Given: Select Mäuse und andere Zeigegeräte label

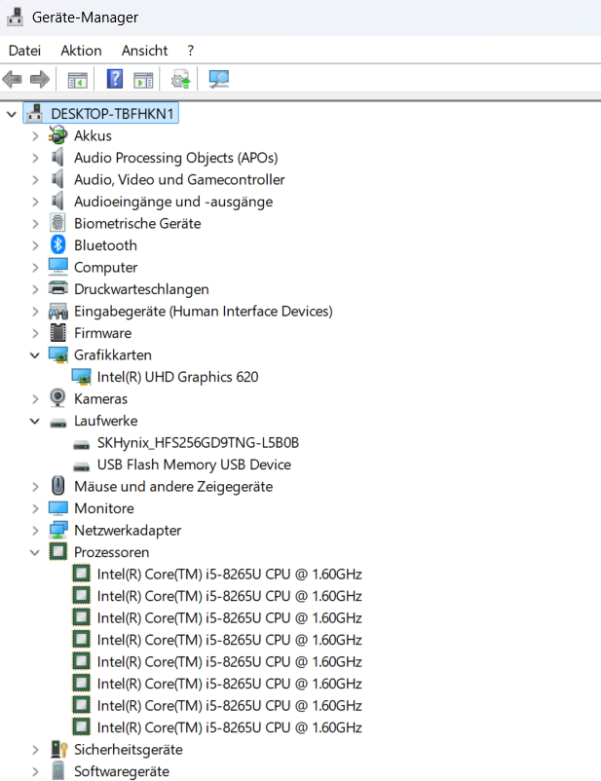Looking at the screenshot, I should [x=173, y=487].
